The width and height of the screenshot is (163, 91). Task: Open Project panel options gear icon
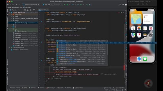pyautogui.click(x=34, y=10)
